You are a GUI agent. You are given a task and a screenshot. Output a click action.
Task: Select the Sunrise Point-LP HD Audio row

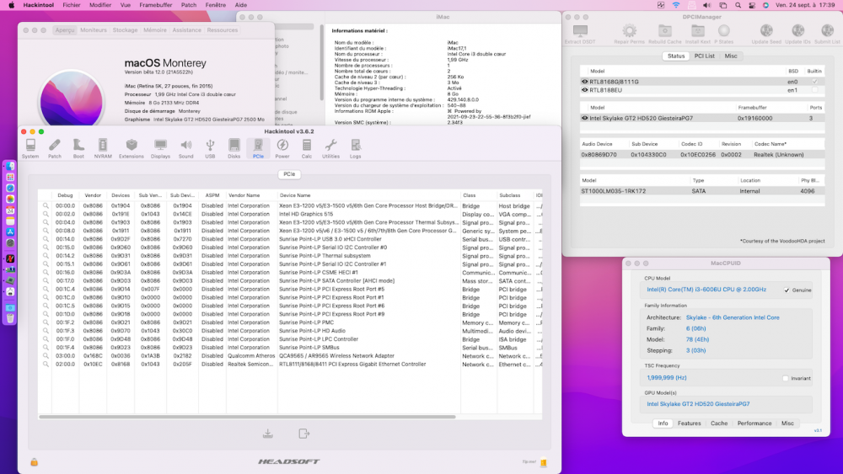pos(290,331)
